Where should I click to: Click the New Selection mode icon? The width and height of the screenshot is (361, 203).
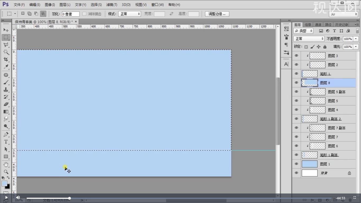23,14
